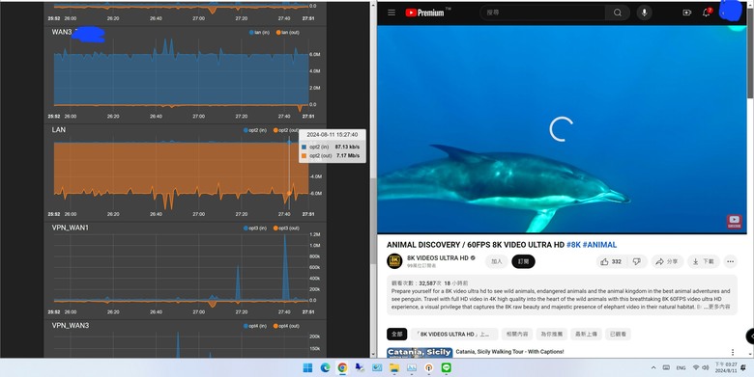This screenshot has height=377, width=754.
Task: Click the search magnifier button
Action: coord(618,13)
